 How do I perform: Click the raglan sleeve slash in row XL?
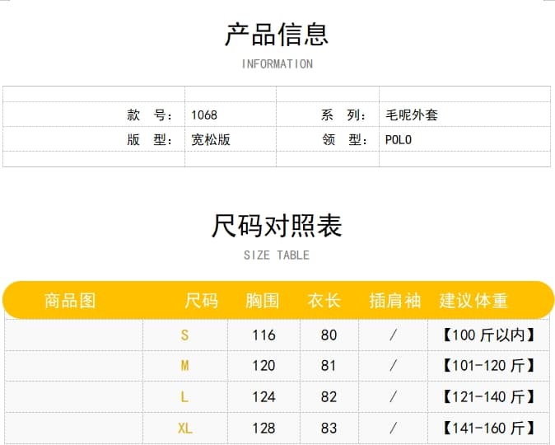[x=393, y=429]
